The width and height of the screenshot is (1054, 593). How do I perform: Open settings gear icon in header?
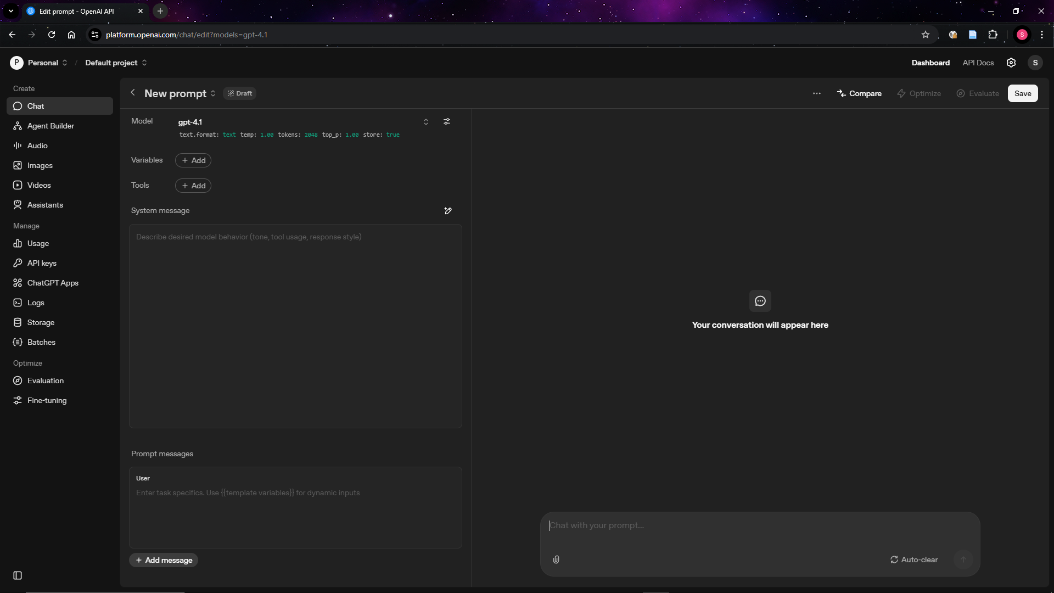pos(1011,63)
